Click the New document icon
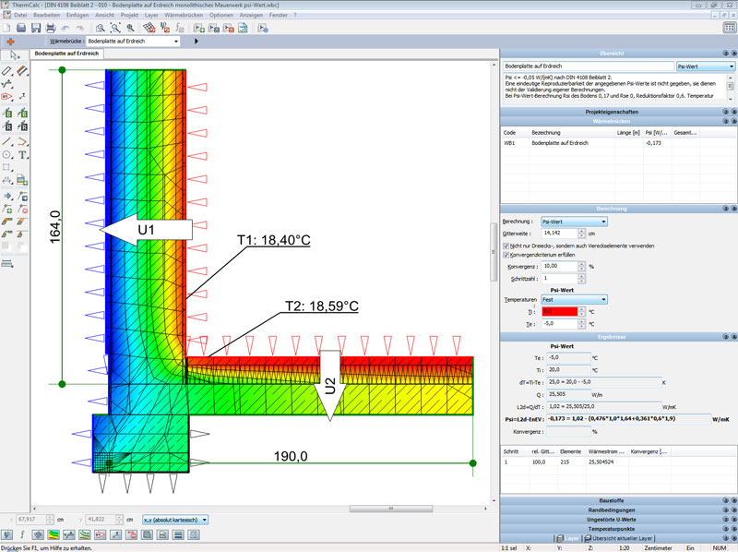The width and height of the screenshot is (738, 552). (7, 29)
